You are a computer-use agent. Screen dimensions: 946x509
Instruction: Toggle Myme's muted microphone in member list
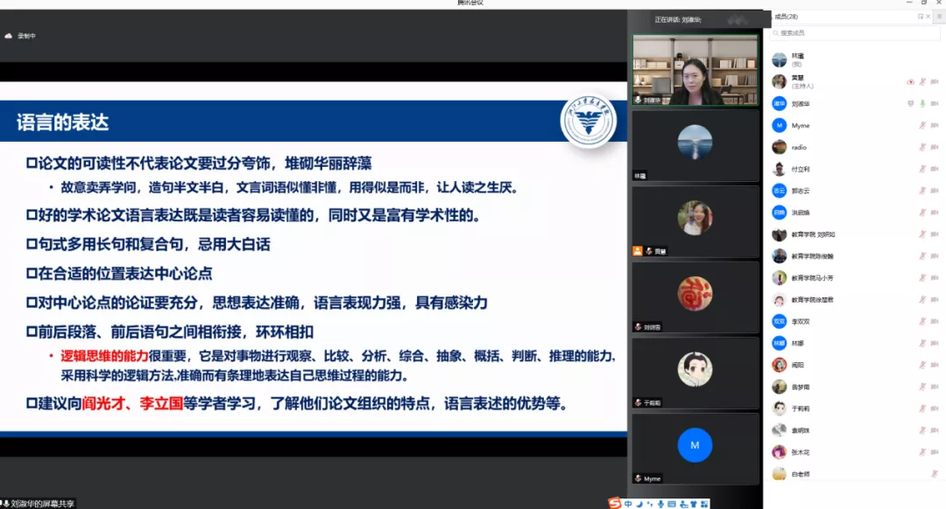coord(922,125)
